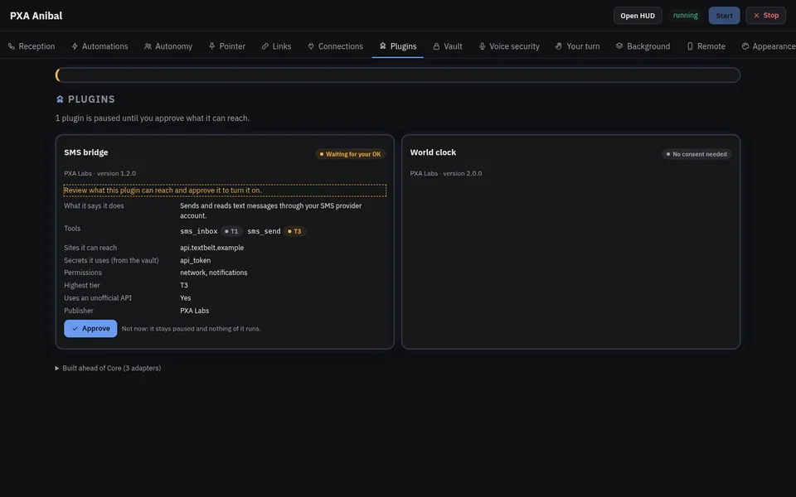796x497 pixels.
Task: Select the Your turn tab
Action: (577, 46)
